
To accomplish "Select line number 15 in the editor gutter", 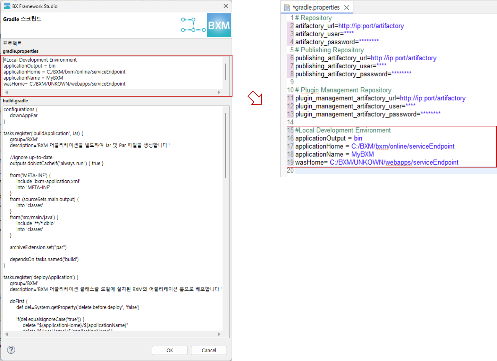I will 290,130.
